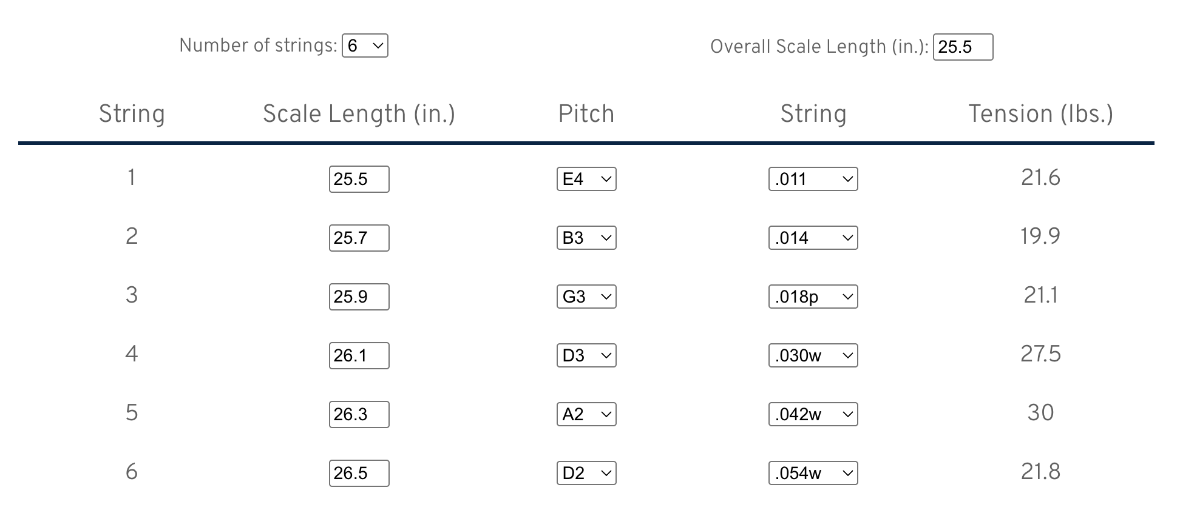Open the .054w string gauge dropdown
Viewport: 1180px width, 530px height.
pyautogui.click(x=813, y=474)
